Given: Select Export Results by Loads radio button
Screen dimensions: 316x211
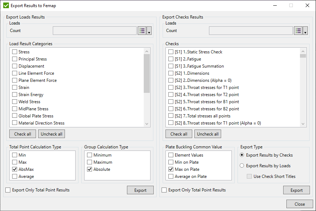Looking at the screenshot, I should pos(242,166).
